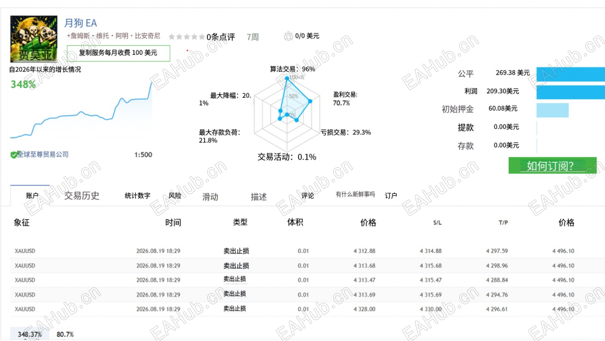Switch to the 账户 tab
Viewport: 605px width, 341px height.
(32, 196)
